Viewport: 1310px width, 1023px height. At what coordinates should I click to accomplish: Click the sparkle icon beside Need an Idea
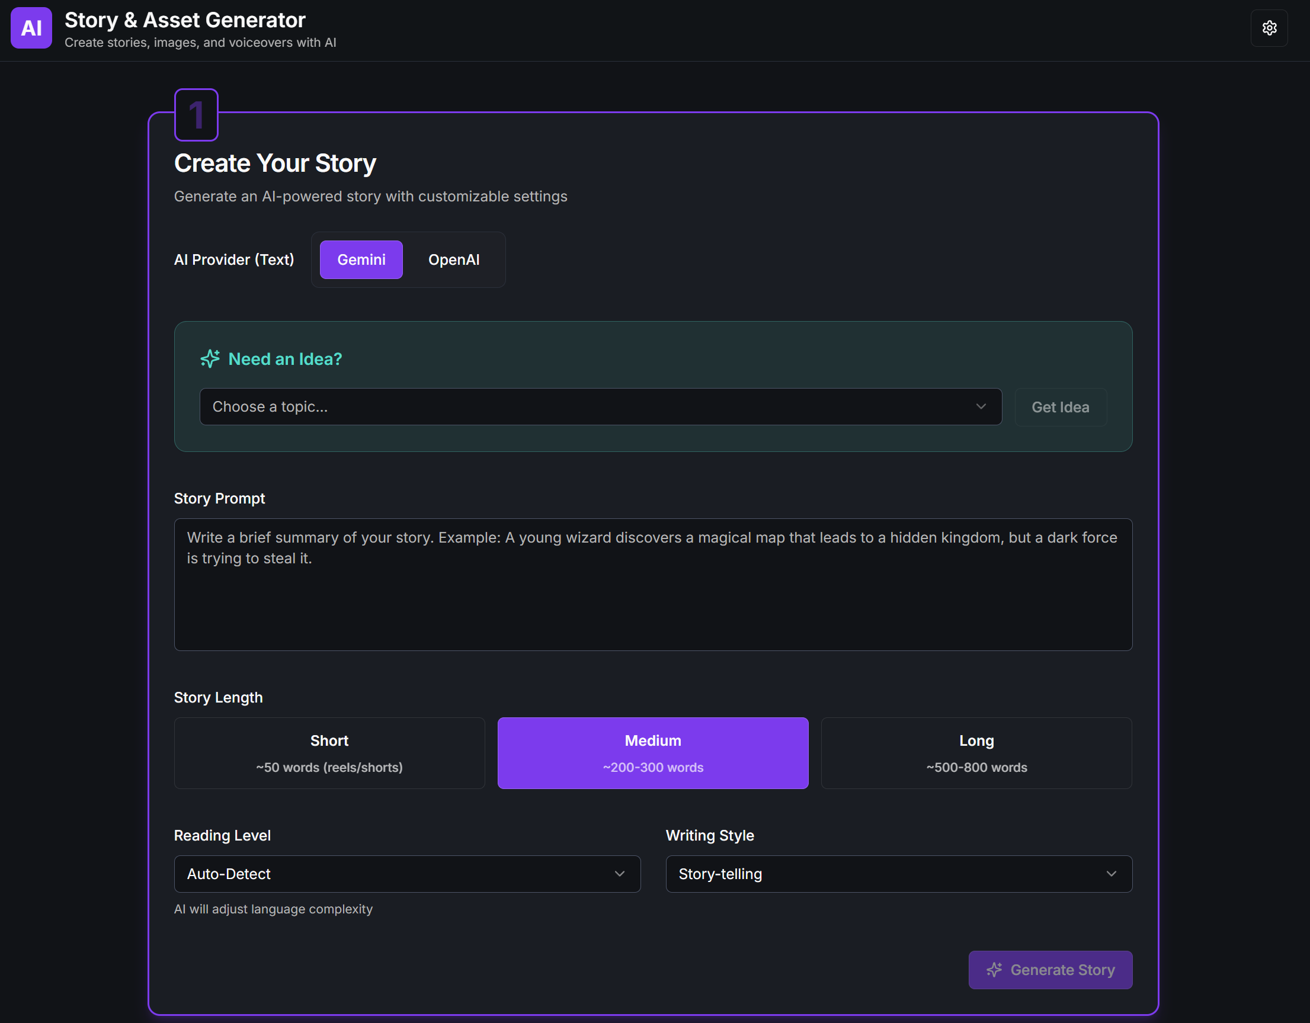[209, 358]
